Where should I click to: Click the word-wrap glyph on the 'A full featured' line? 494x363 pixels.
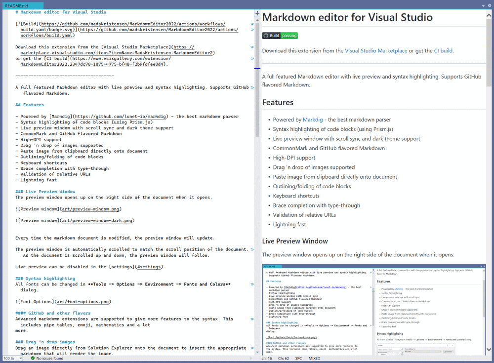point(252,87)
